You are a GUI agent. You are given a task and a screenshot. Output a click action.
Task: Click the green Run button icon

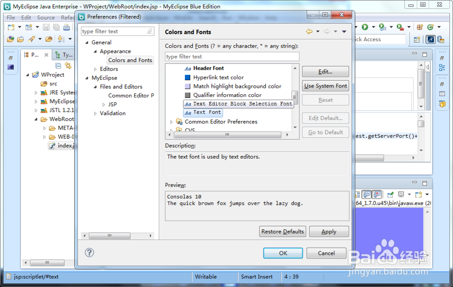[x=365, y=27]
